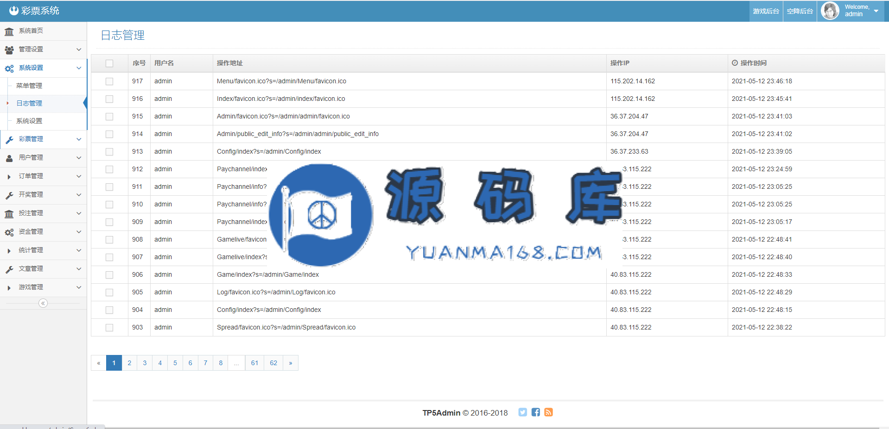Go to previous page with « button
This screenshot has width=889, height=429.
tap(99, 363)
